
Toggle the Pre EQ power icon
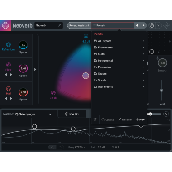point(67,114)
